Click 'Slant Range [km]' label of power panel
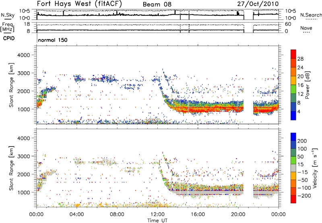The height and width of the screenshot is (223, 322). point(11,85)
